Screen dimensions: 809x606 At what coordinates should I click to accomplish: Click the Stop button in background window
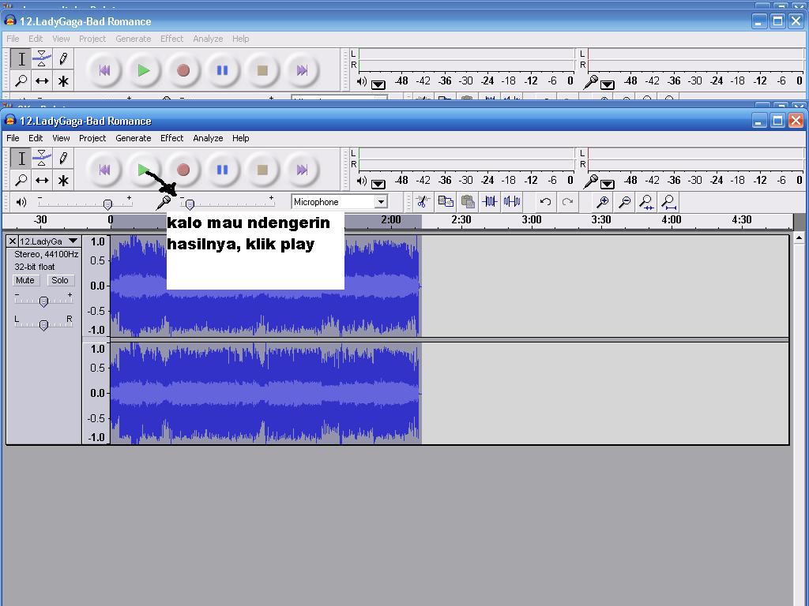pos(262,70)
